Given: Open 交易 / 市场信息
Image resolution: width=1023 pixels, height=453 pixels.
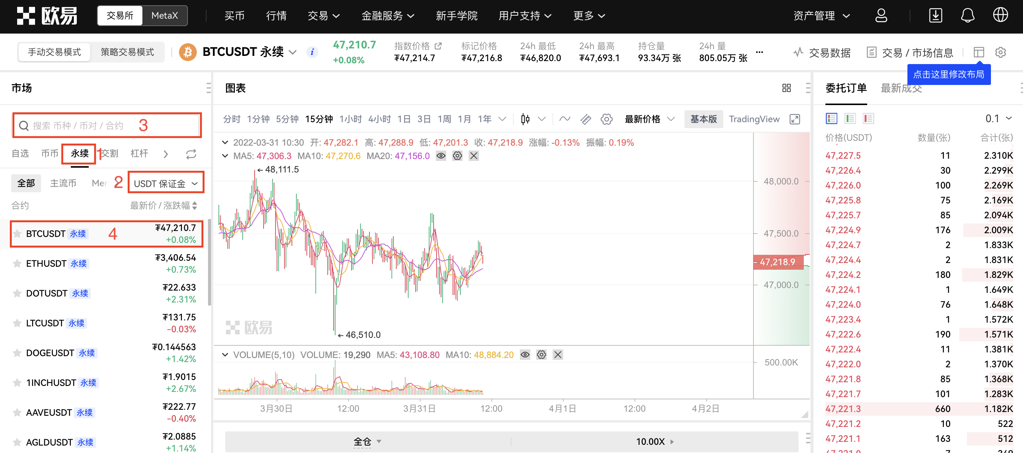Looking at the screenshot, I should pyautogui.click(x=910, y=53).
